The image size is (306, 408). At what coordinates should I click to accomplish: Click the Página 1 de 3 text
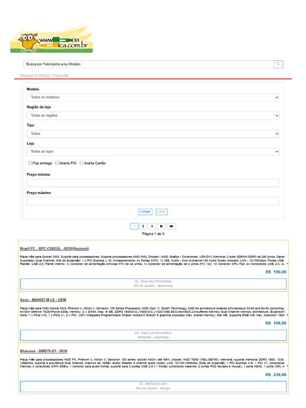(153, 233)
